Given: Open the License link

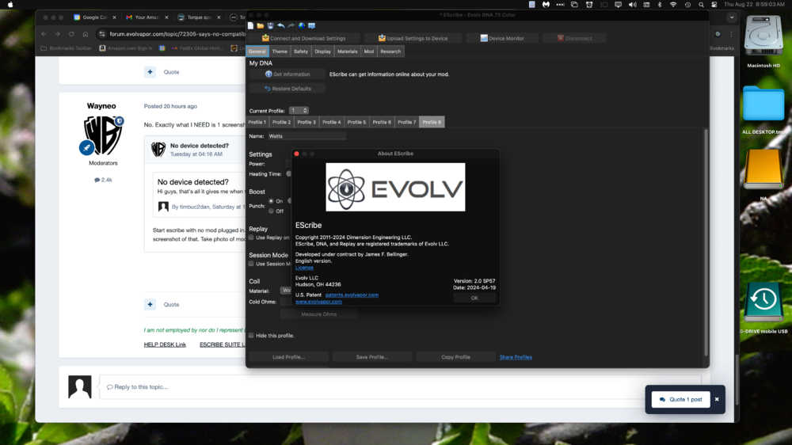Looking at the screenshot, I should [x=304, y=268].
